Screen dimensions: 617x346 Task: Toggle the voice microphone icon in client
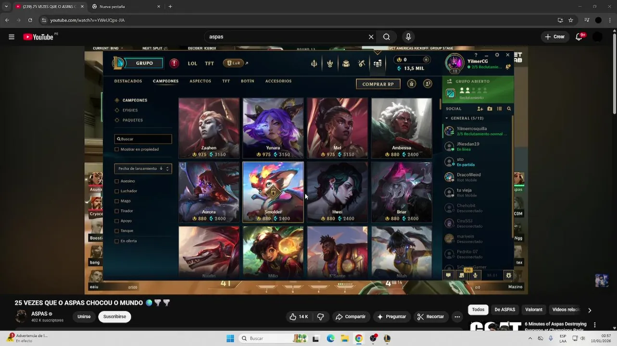475,275
